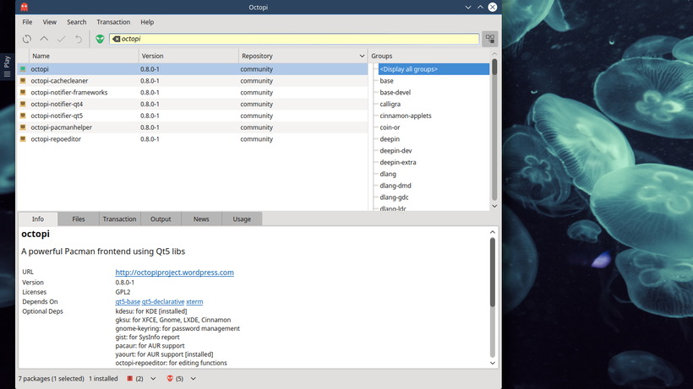Click the window roll-up chevron in title bar
693x389 pixels.
480,7
